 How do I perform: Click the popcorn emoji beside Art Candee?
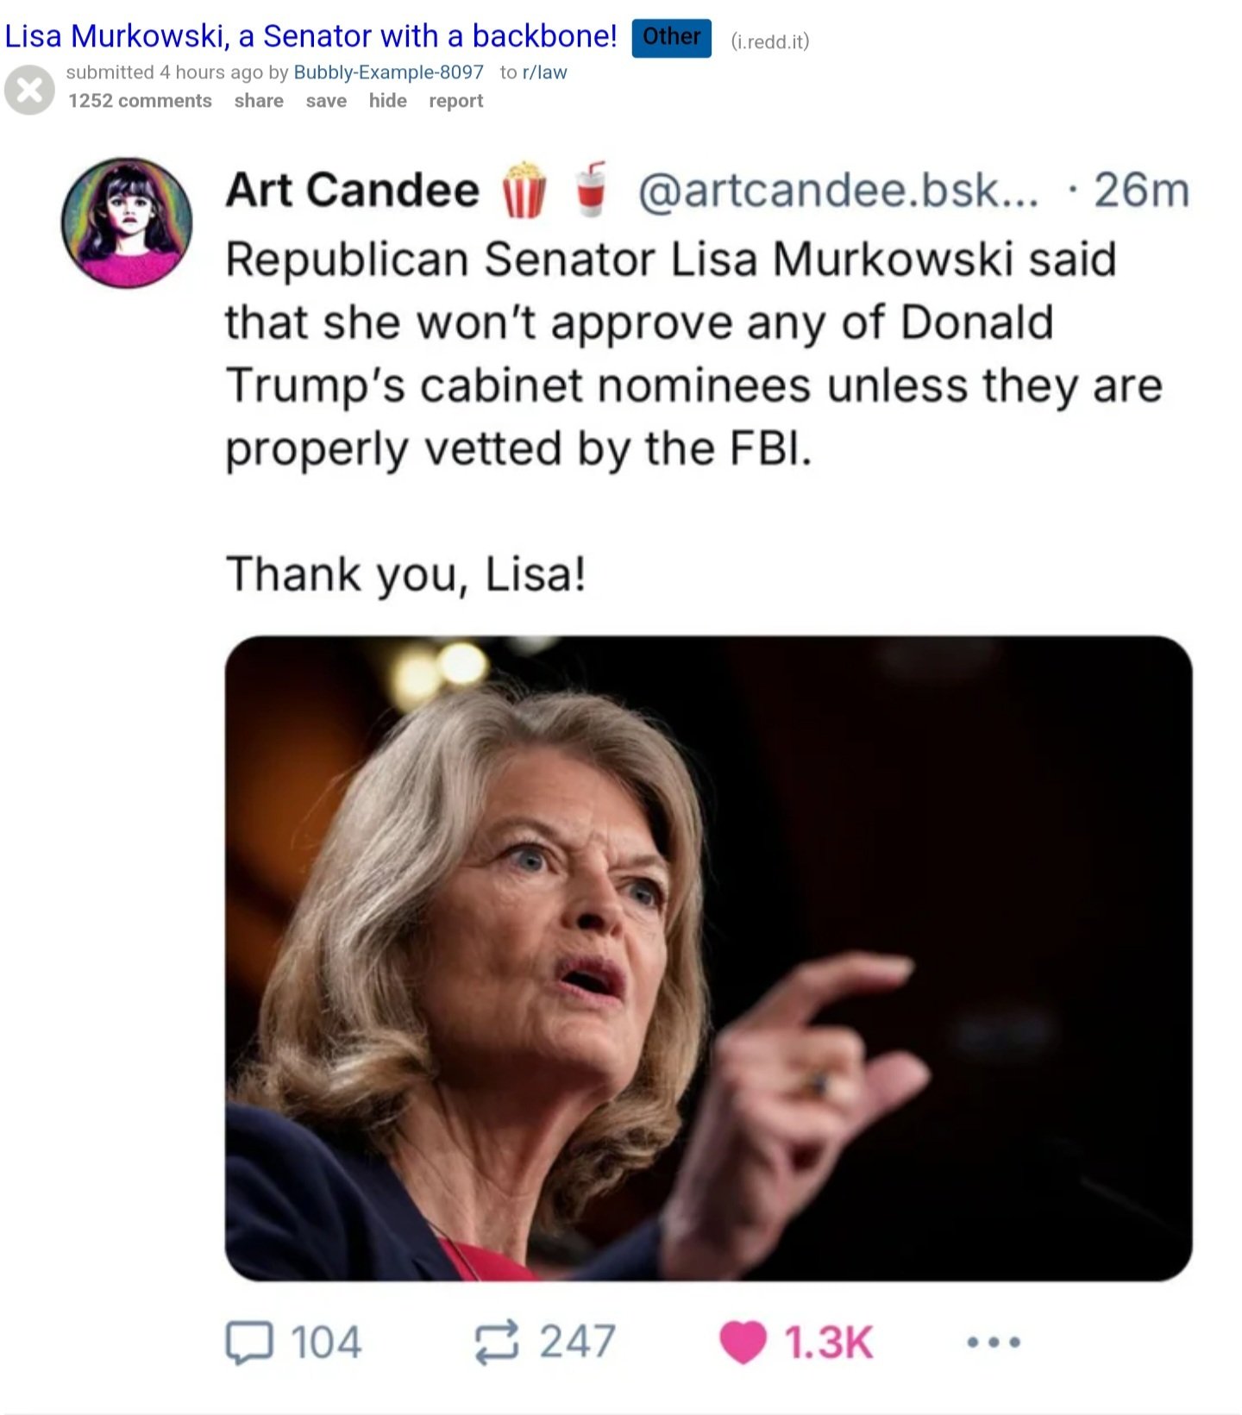click(x=524, y=190)
